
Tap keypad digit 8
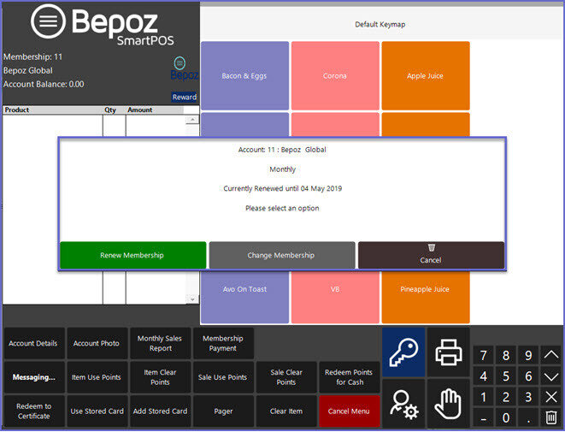point(506,355)
